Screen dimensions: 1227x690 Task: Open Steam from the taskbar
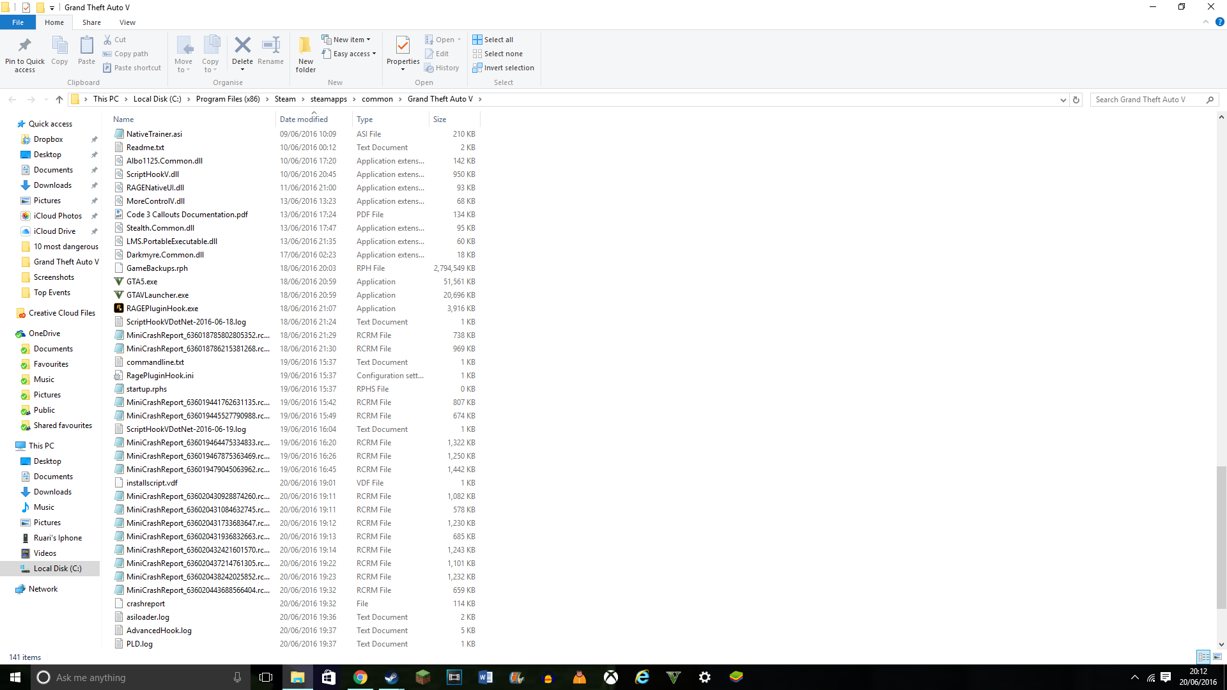point(392,677)
